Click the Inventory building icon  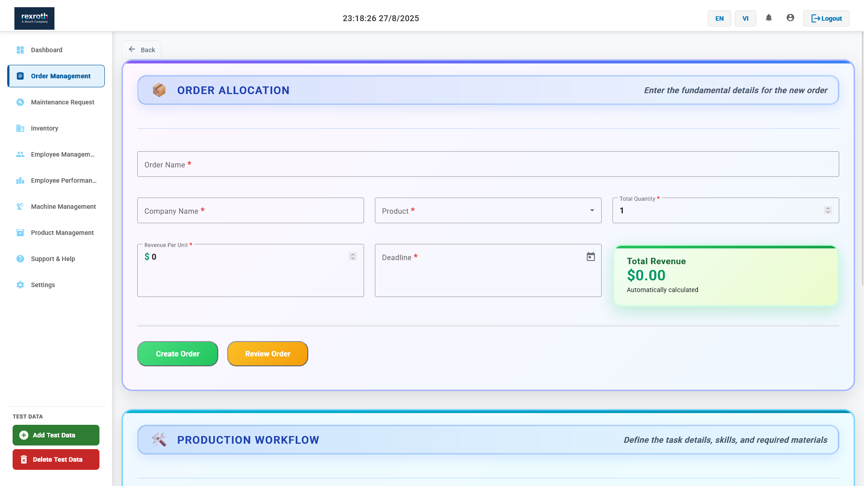(x=20, y=128)
